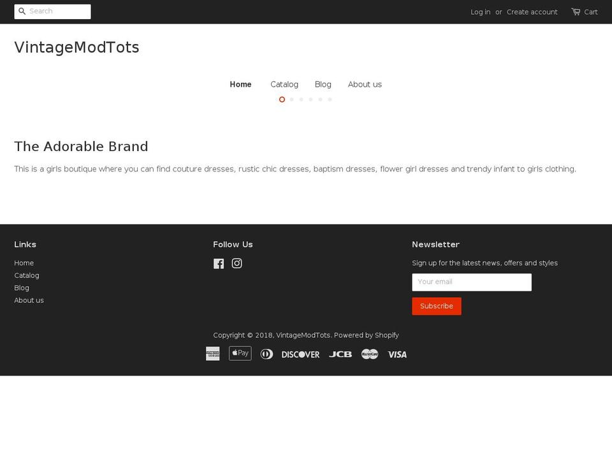Click the search magnifier icon

click(x=22, y=11)
